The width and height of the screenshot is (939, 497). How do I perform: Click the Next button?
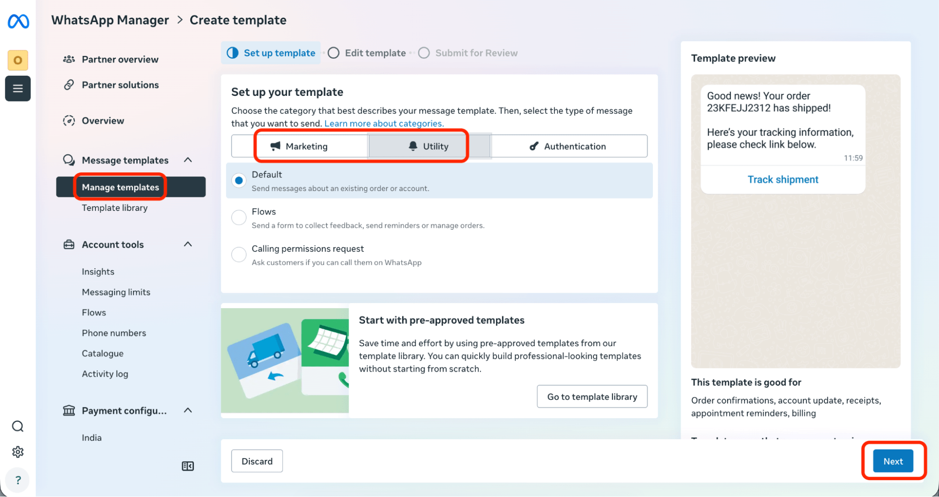pos(893,461)
